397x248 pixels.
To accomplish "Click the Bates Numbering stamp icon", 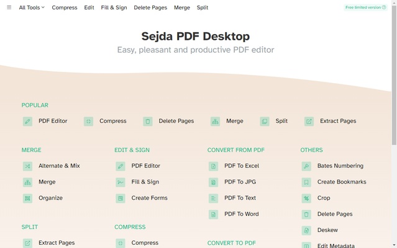I will tap(306, 166).
